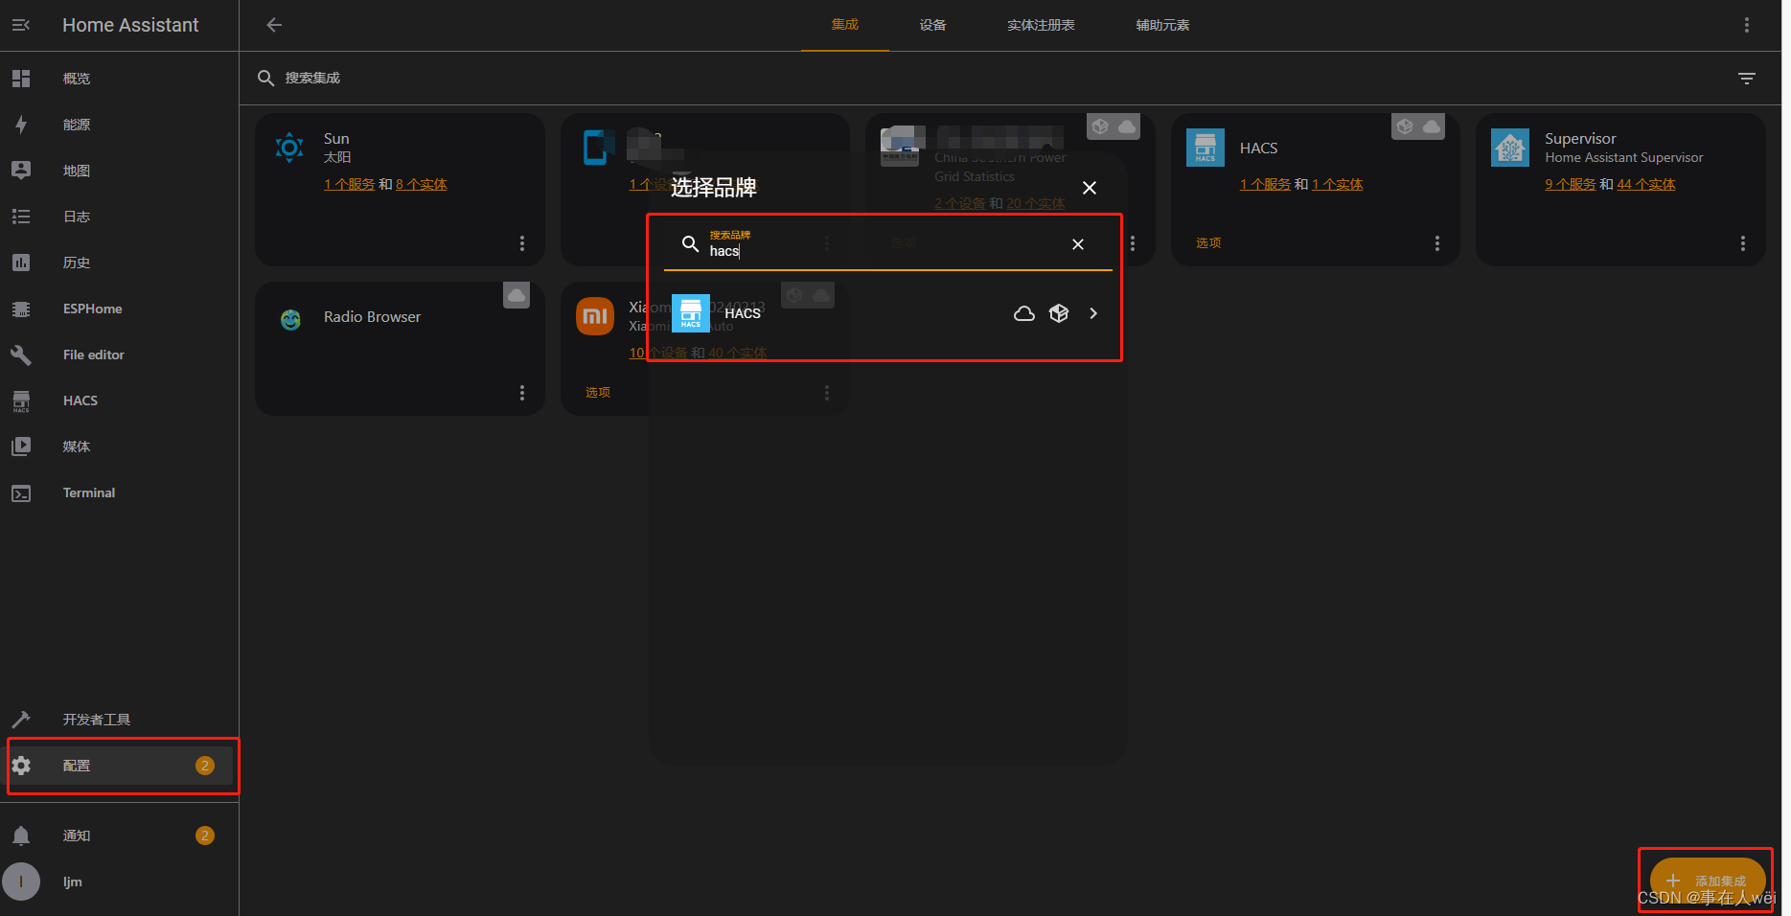Viewport: 1791px width, 916px height.
Task: Close the 选择品牌 dialog
Action: [x=1090, y=188]
